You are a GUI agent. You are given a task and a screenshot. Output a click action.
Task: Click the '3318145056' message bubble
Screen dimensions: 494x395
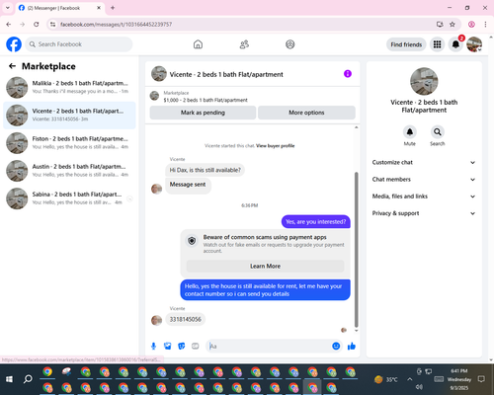coord(186,319)
